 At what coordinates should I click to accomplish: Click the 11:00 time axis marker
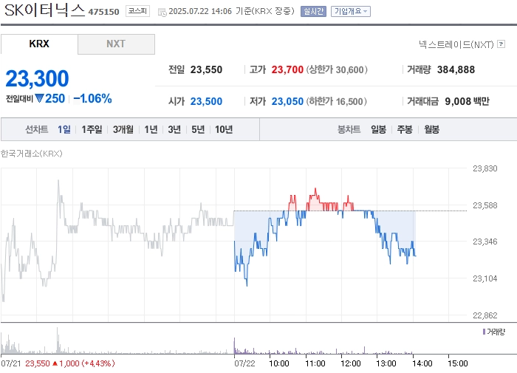[315, 363]
